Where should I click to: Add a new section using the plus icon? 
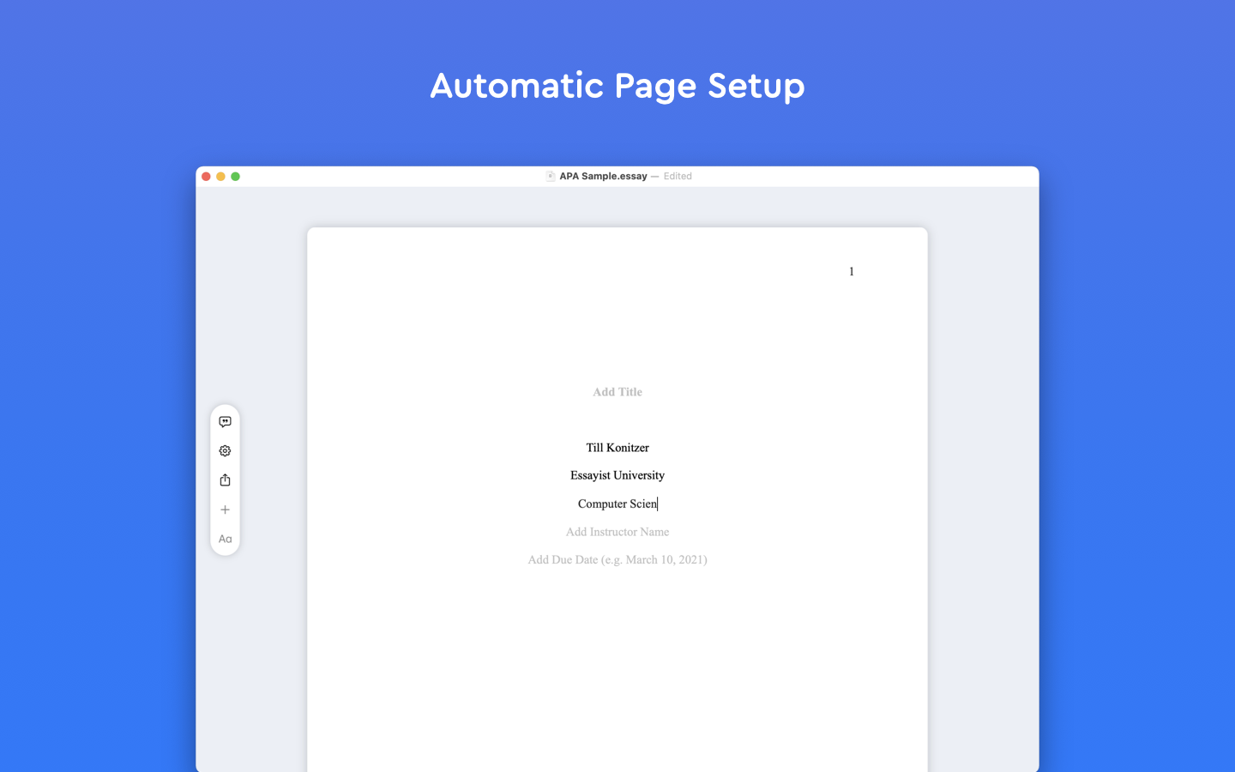pyautogui.click(x=225, y=509)
